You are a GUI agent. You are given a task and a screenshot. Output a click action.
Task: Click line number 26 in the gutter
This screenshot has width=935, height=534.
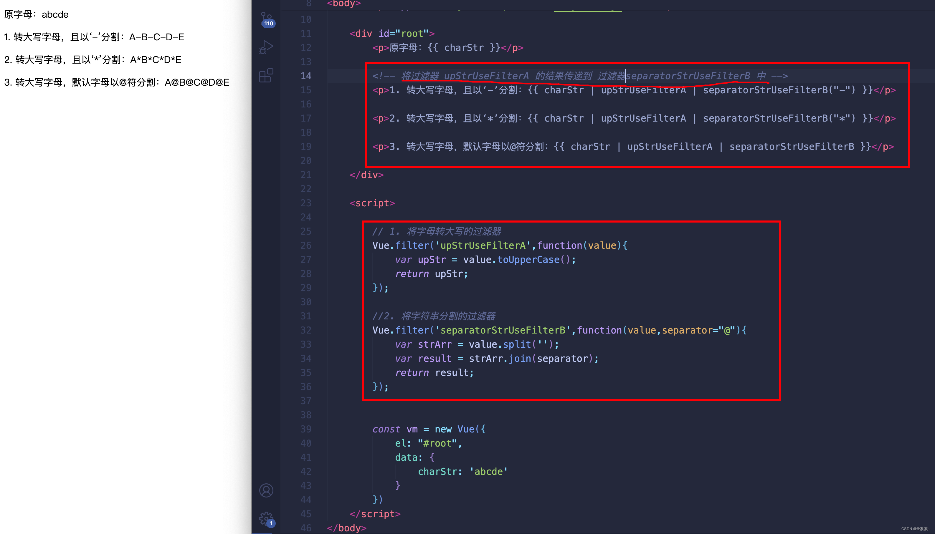(306, 245)
